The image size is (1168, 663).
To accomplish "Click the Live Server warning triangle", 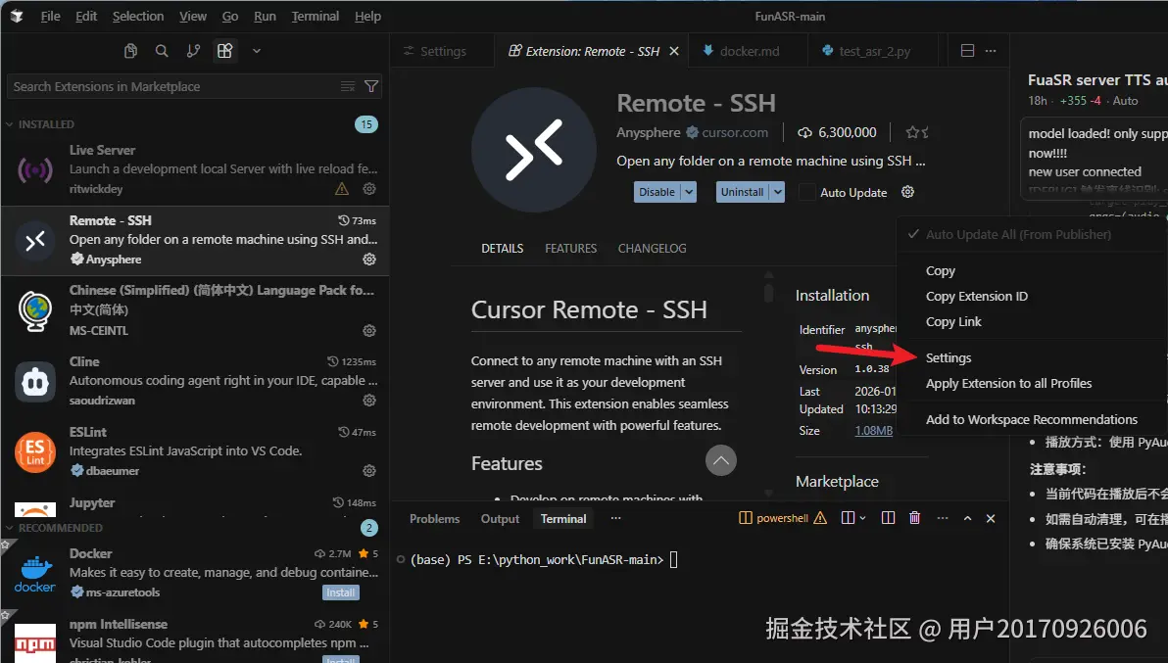I will click(x=342, y=189).
